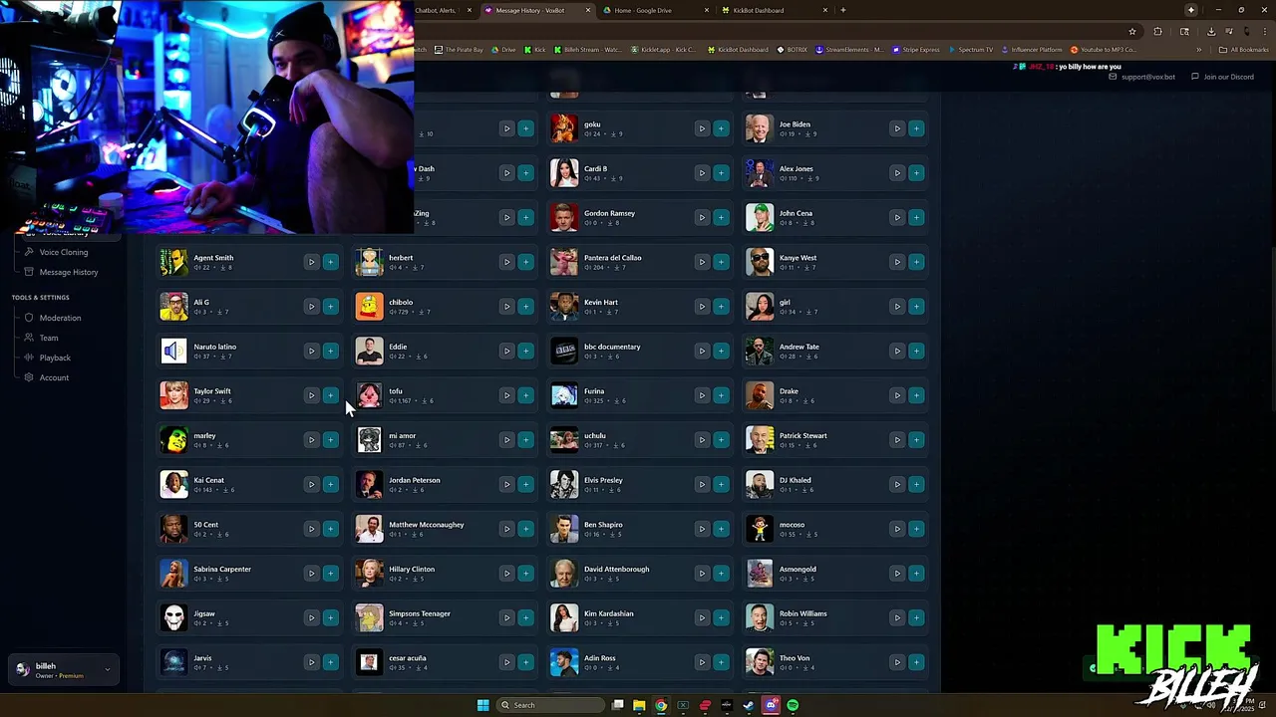
Task: Open Voice Cloning in sidebar
Action: click(64, 252)
